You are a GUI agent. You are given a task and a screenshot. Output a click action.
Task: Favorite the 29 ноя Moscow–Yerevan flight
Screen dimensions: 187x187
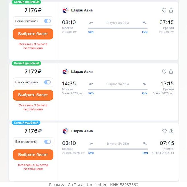164,11
